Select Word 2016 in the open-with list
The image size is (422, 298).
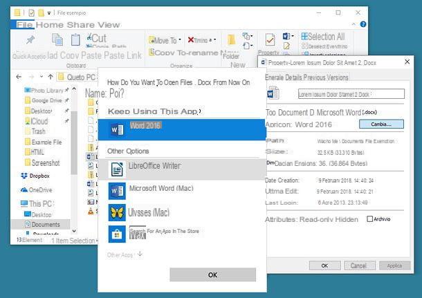click(x=182, y=129)
